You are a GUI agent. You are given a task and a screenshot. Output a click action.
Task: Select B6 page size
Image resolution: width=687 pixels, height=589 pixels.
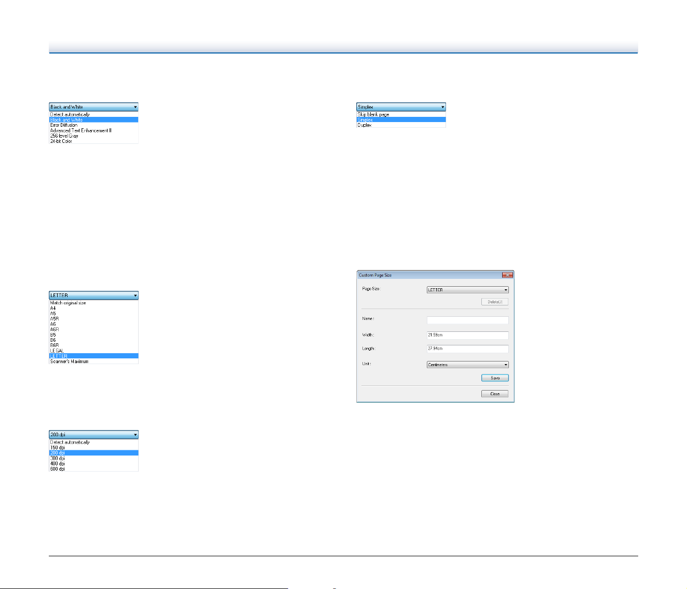(x=93, y=340)
